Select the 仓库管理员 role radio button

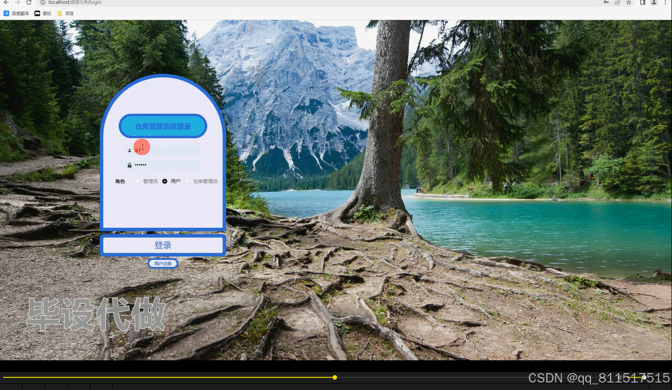pos(188,181)
